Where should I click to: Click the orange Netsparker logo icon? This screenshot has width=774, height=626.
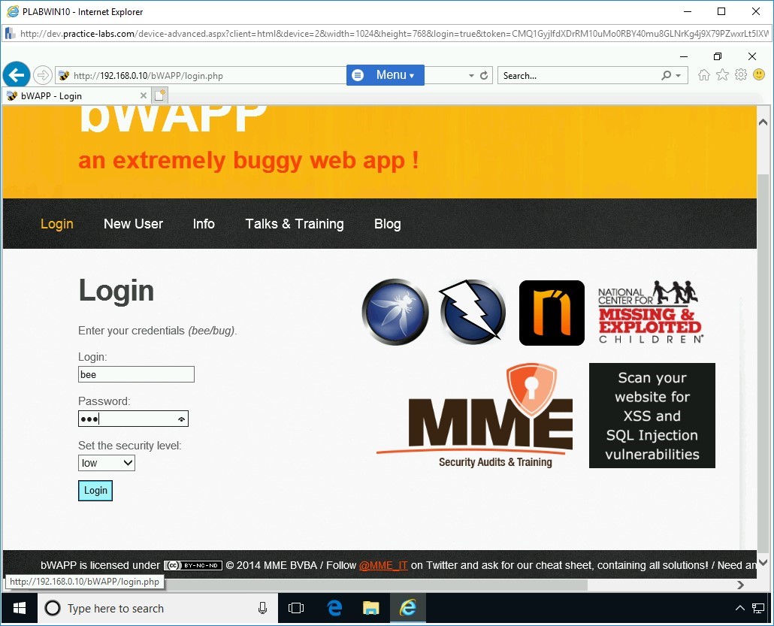552,313
